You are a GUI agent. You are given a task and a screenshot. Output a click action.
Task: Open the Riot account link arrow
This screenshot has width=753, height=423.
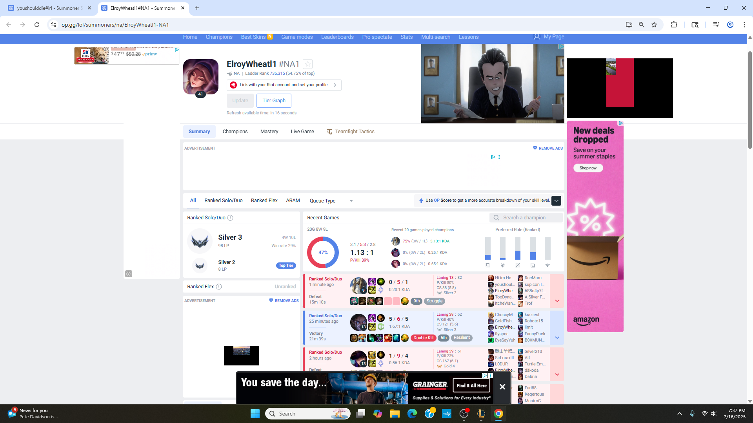[335, 85]
